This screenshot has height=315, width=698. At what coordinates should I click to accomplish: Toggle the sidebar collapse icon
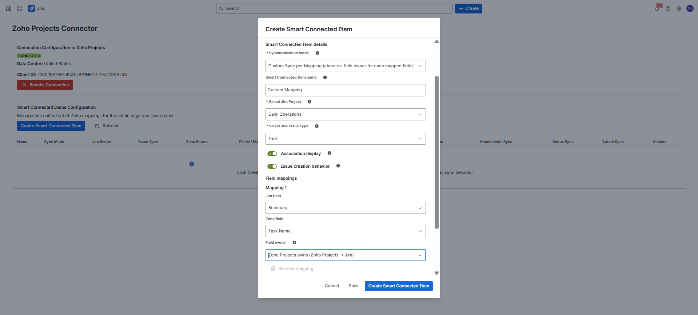click(x=8, y=8)
